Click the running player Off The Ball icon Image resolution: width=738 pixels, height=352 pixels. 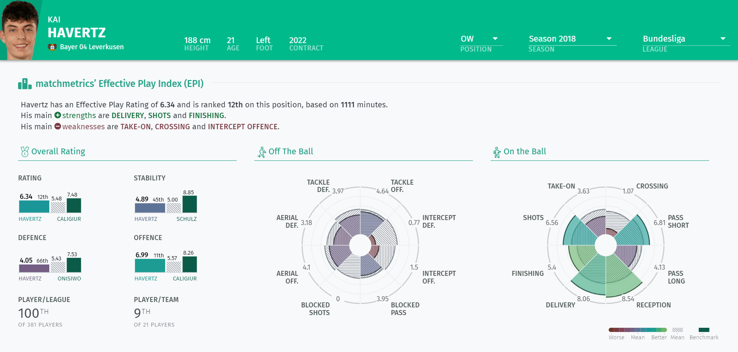pyautogui.click(x=262, y=152)
